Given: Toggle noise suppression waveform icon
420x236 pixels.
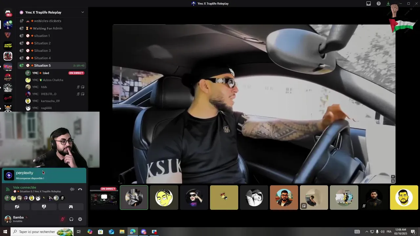Looking at the screenshot, I should 72,189.
